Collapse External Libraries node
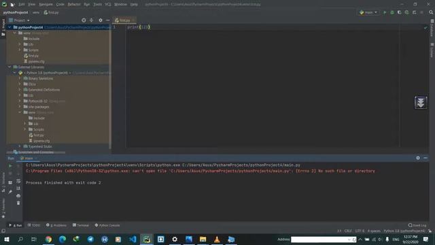Screen dimensions: 435x245 [x=10, y=67]
